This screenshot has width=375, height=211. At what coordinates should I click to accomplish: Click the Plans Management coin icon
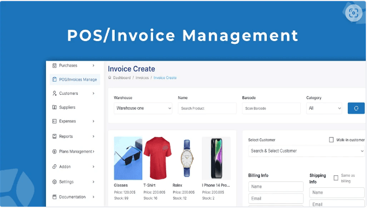[55, 151]
